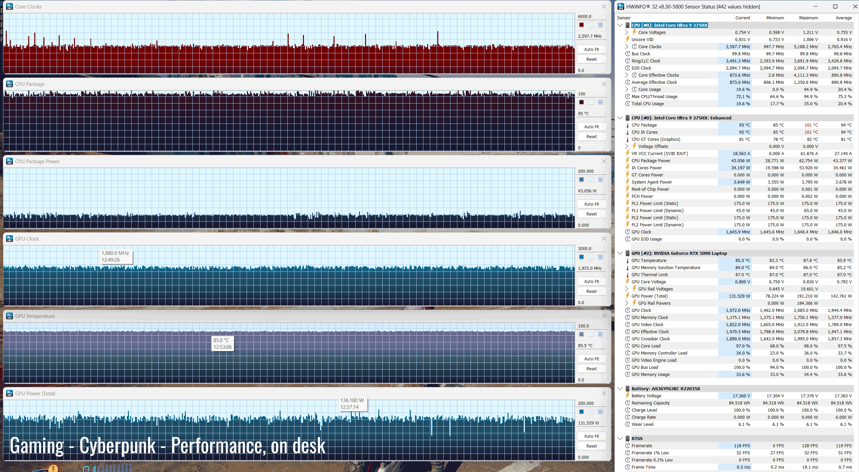The height and width of the screenshot is (472, 859).
Task: Sort by the Maximum column header
Action: click(x=808, y=18)
